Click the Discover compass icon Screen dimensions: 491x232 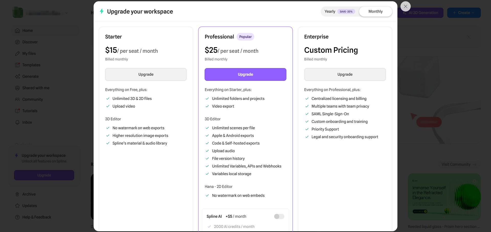tap(17, 42)
